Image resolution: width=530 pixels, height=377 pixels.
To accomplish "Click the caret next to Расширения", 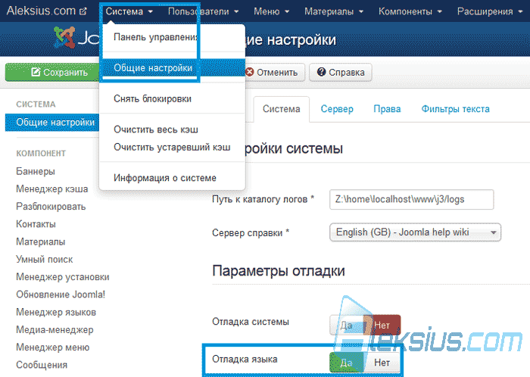I will tap(520, 12).
